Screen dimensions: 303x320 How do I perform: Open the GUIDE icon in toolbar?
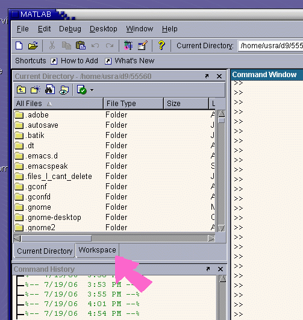pyautogui.click(x=143, y=45)
